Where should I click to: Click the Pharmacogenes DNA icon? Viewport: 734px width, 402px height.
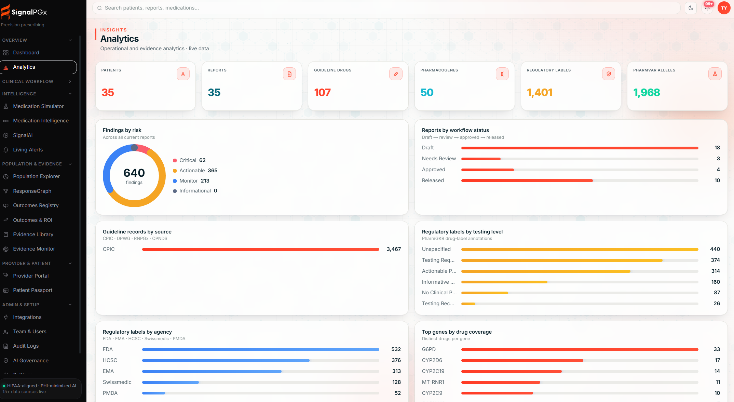tap(502, 74)
